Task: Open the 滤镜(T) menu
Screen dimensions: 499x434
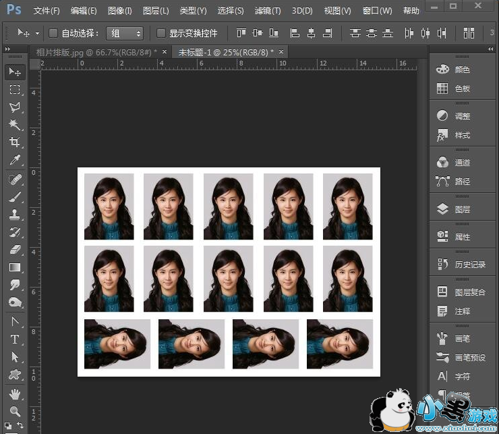Action: (268, 11)
